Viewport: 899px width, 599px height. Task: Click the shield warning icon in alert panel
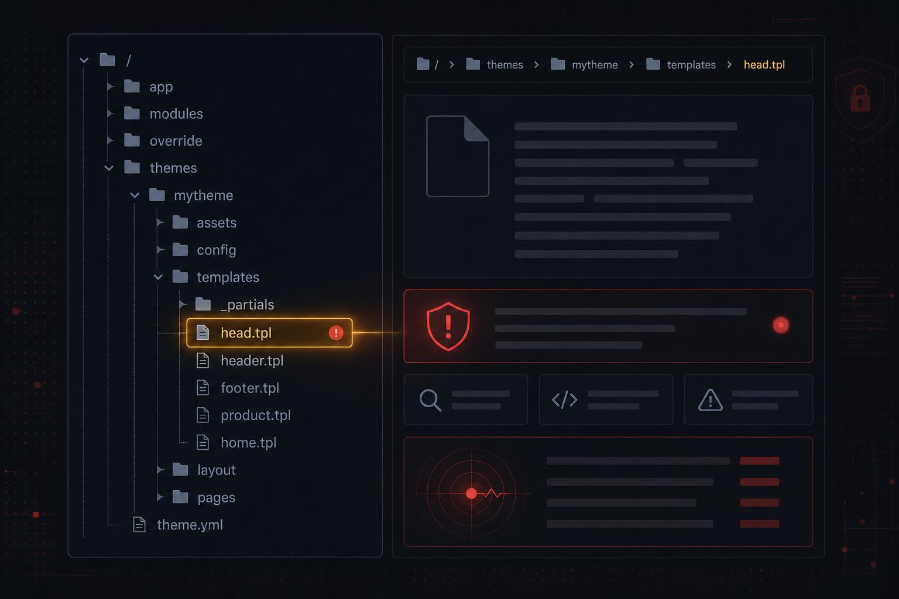(448, 326)
